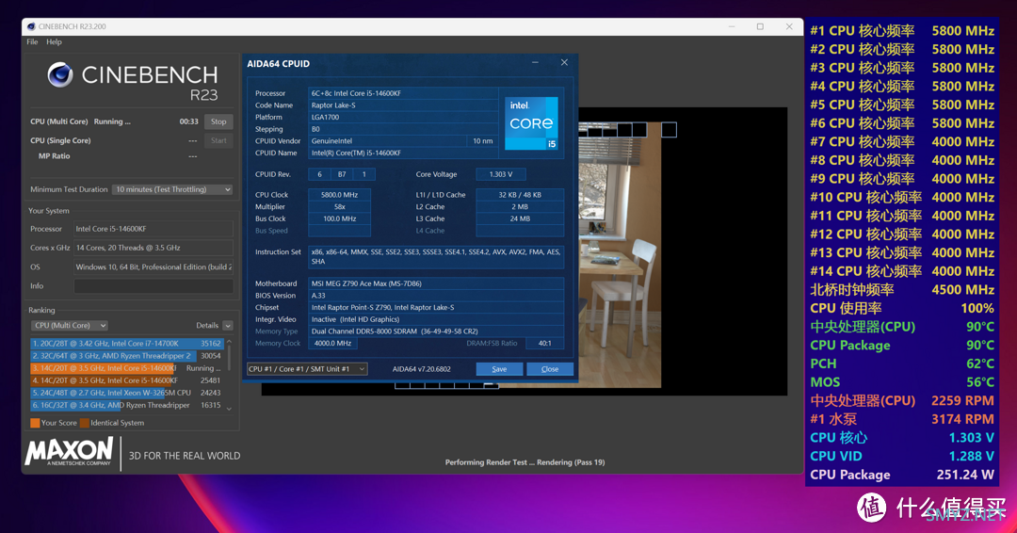Click the DRAM:FSB Ratio value 40:1
Screen dimensions: 1017x533
(x=545, y=343)
